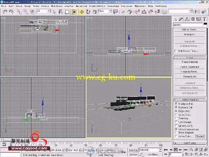Enable Ignore Extents checkbox
Screen dimensions: 209x157
click(176, 126)
